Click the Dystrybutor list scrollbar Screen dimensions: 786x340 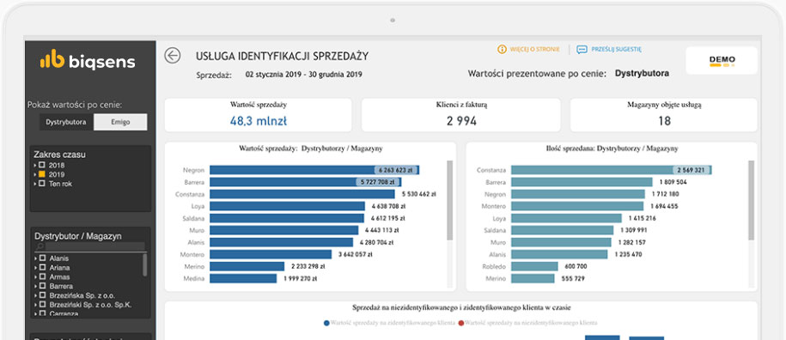(145, 264)
